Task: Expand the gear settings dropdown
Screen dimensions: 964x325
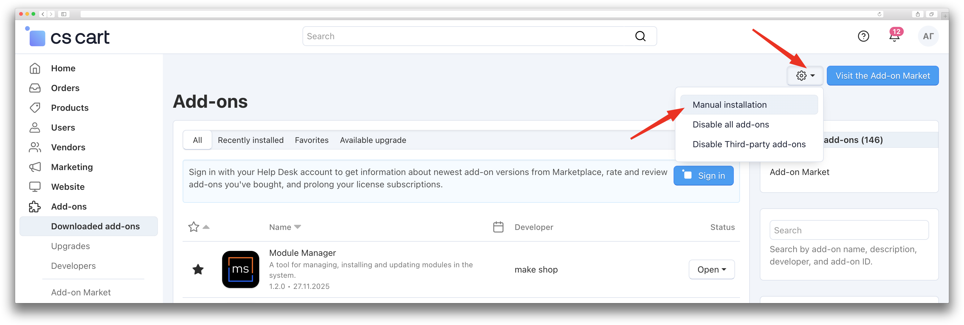Action: pyautogui.click(x=805, y=76)
